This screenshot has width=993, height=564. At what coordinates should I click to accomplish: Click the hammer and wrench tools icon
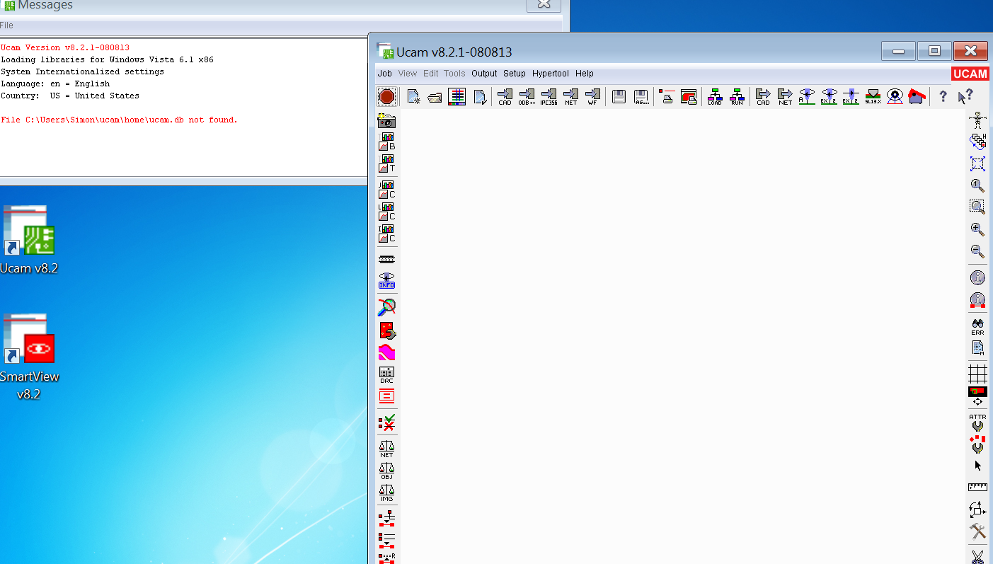point(977,531)
